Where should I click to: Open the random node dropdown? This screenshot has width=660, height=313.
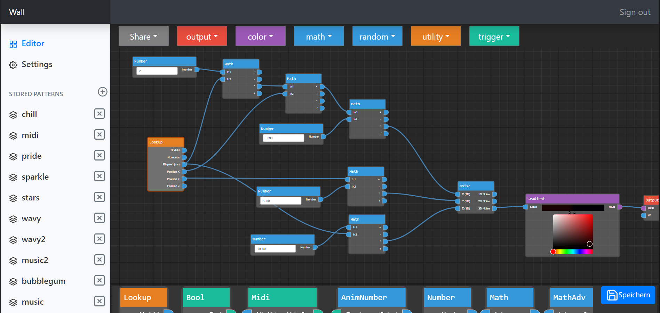[x=377, y=36]
